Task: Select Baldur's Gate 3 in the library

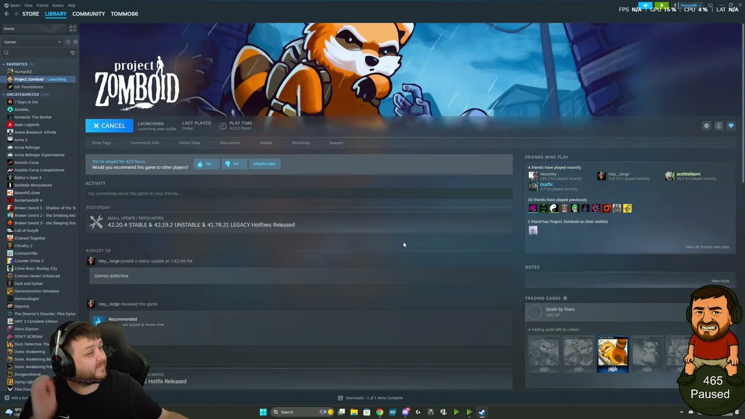Action: tap(28, 177)
